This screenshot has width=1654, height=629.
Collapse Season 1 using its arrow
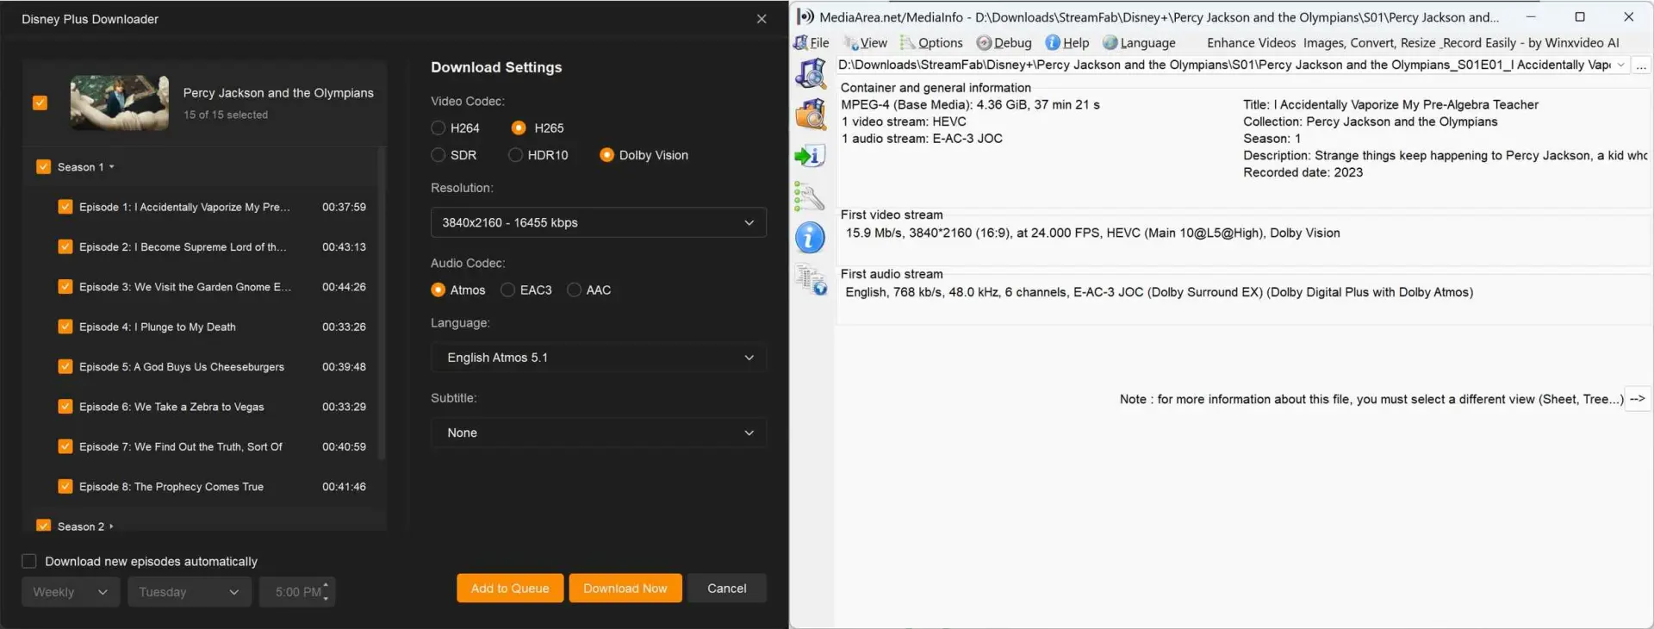point(112,167)
